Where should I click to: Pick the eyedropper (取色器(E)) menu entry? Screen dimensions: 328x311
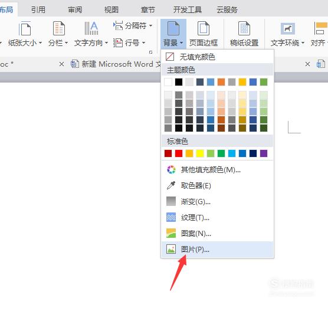tap(217, 185)
